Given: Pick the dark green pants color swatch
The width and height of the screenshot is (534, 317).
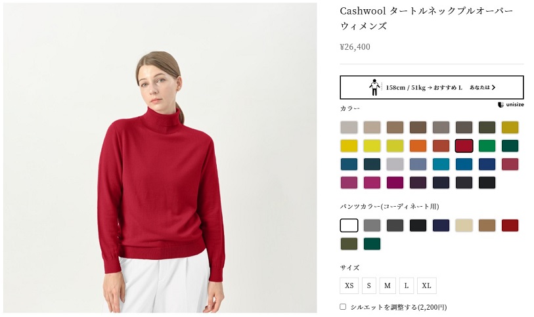Looking at the screenshot, I should (372, 244).
